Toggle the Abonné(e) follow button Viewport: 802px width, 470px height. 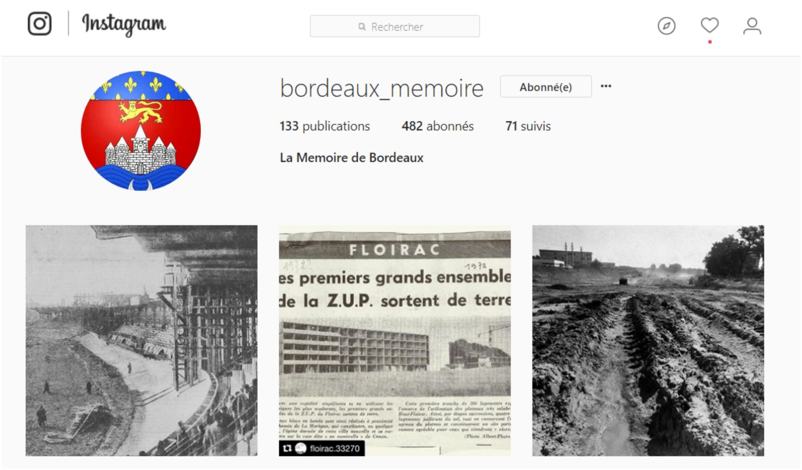click(x=546, y=86)
